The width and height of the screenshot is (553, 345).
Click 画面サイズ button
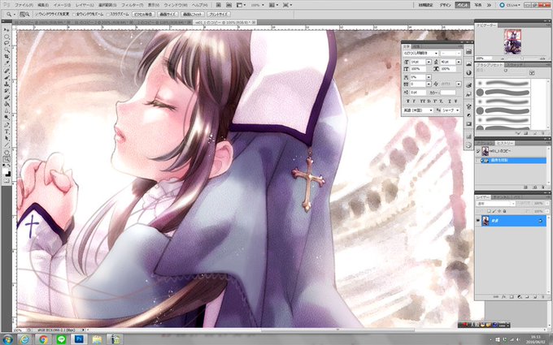coord(168,14)
